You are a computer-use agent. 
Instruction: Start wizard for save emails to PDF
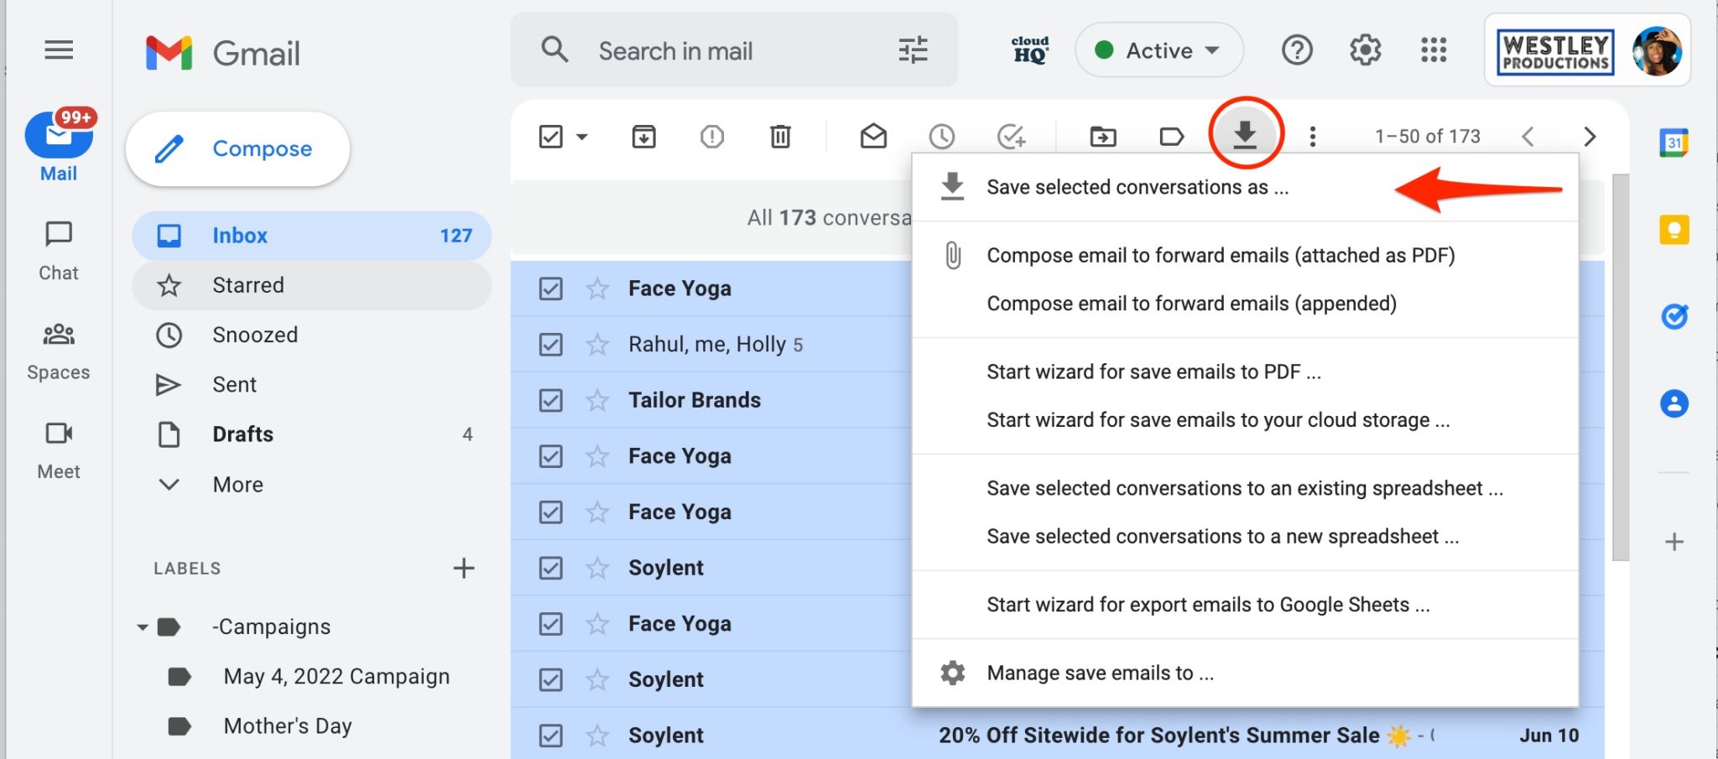pos(1153,371)
